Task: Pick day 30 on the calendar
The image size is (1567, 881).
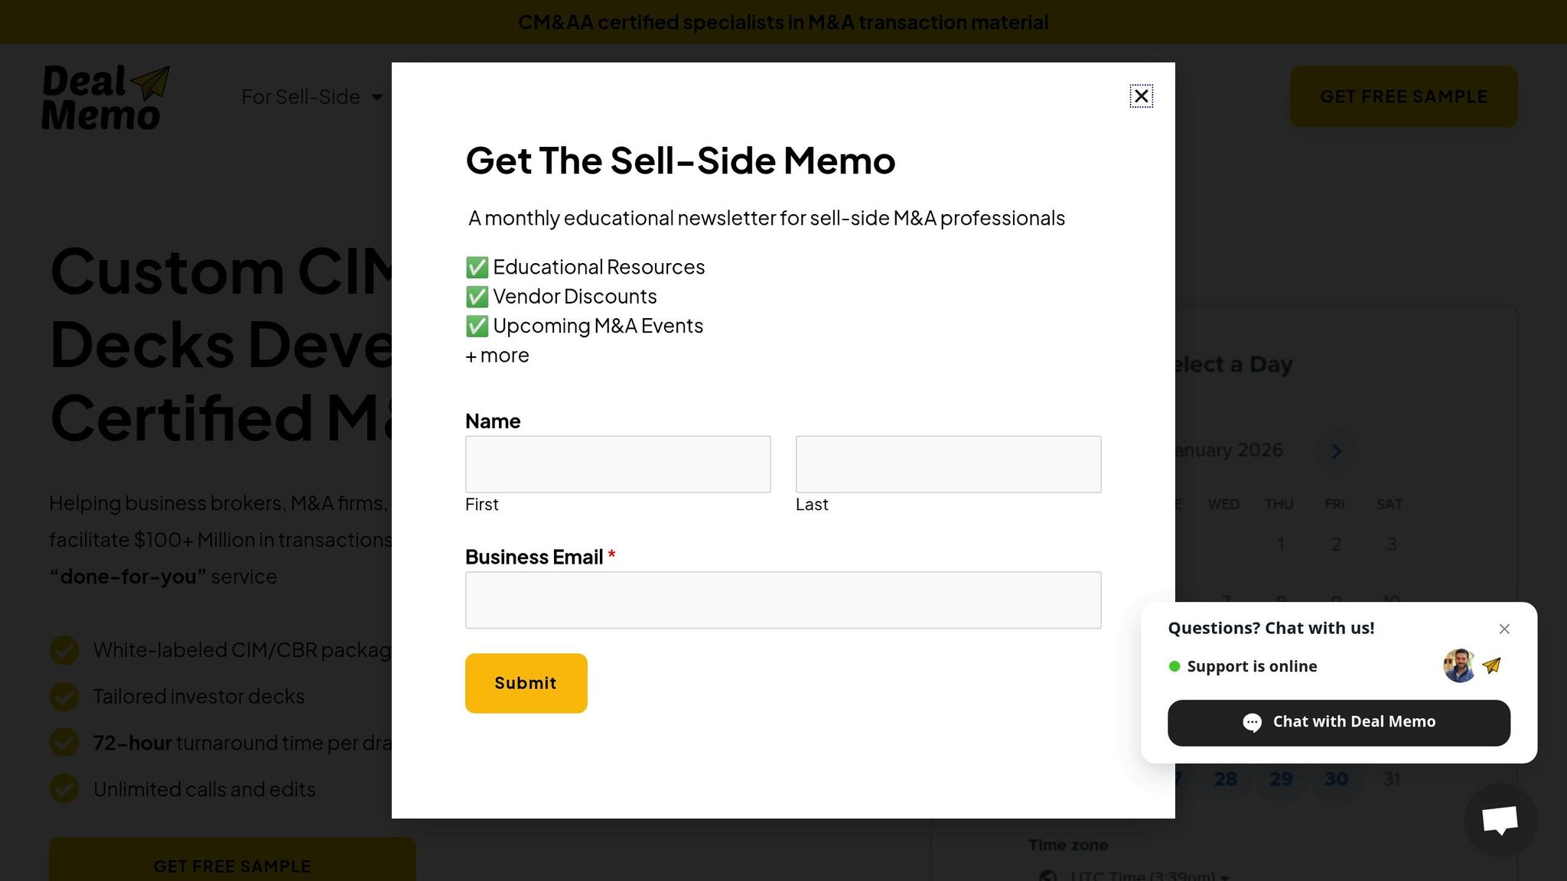Action: point(1336,779)
